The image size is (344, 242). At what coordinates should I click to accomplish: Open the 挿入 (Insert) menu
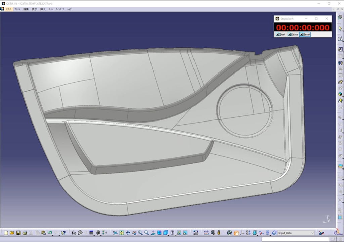pyautogui.click(x=43, y=9)
